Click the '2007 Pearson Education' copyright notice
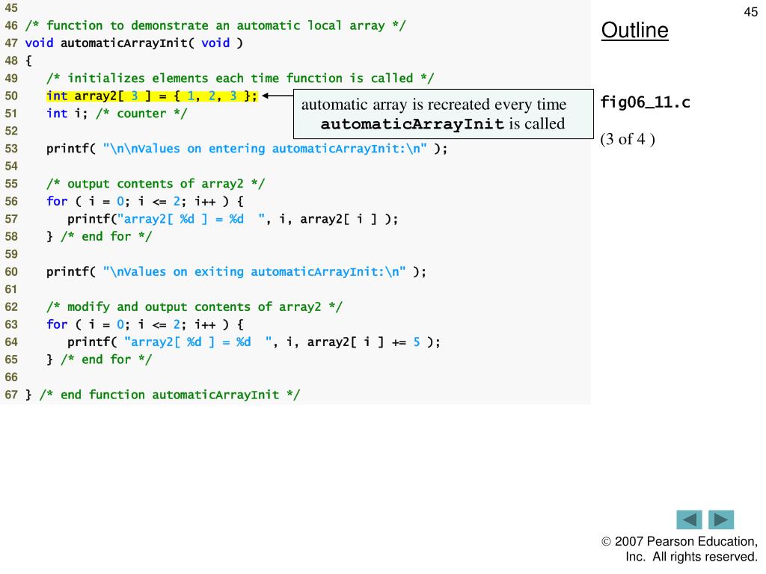Viewport: 766px width, 574px height. (x=679, y=549)
